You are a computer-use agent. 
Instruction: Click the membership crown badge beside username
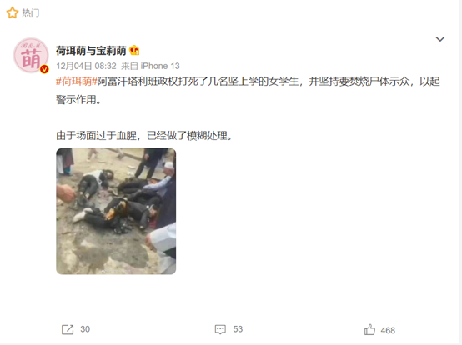[134, 51]
